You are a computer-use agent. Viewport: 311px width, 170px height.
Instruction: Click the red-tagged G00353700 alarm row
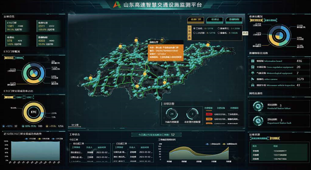223,115
